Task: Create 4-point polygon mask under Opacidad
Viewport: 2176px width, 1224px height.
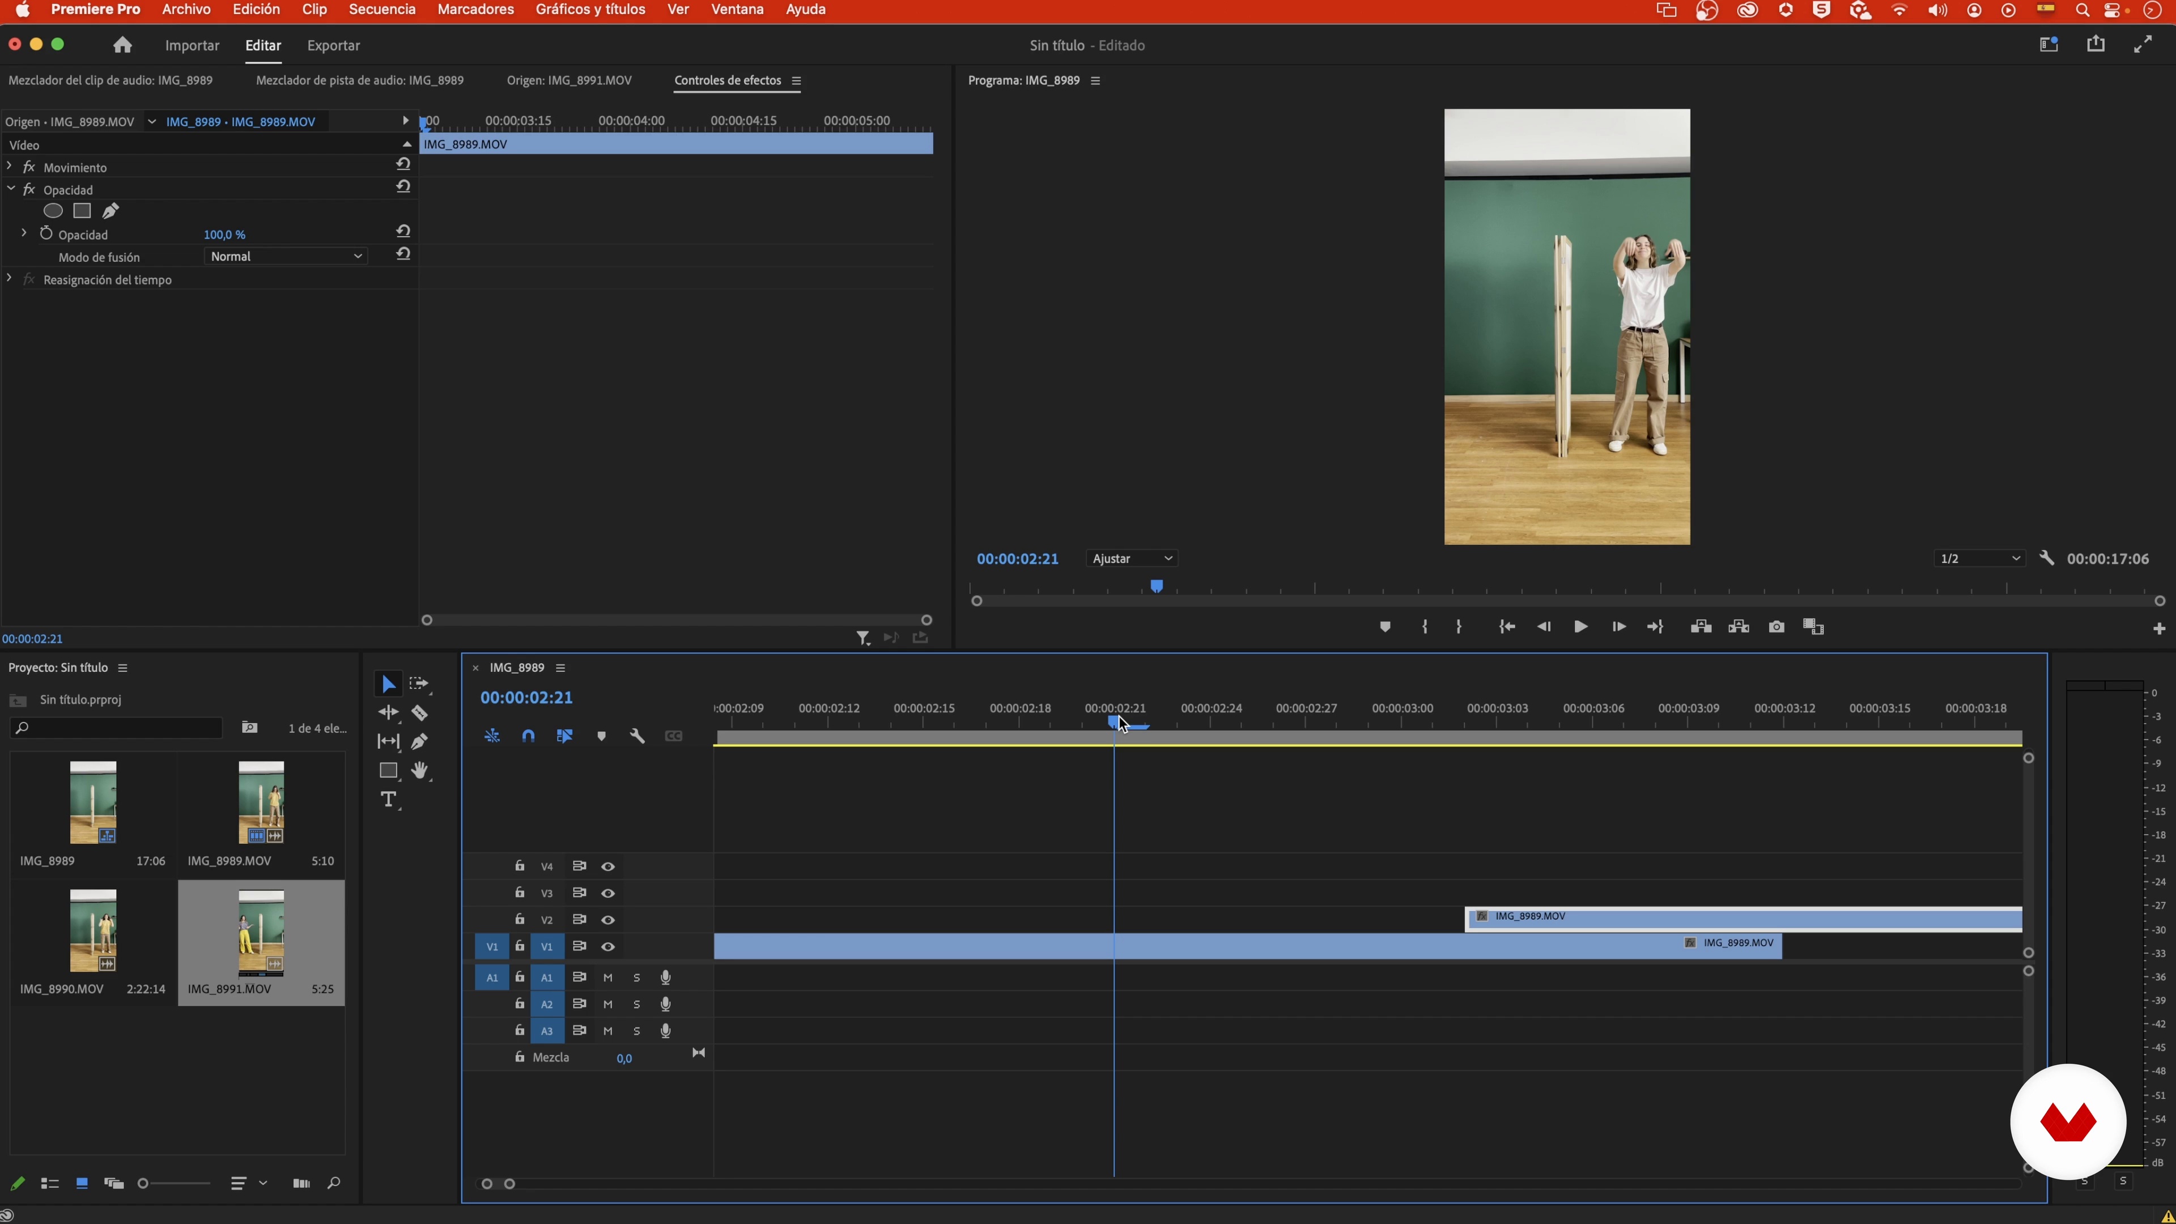Action: (82, 211)
